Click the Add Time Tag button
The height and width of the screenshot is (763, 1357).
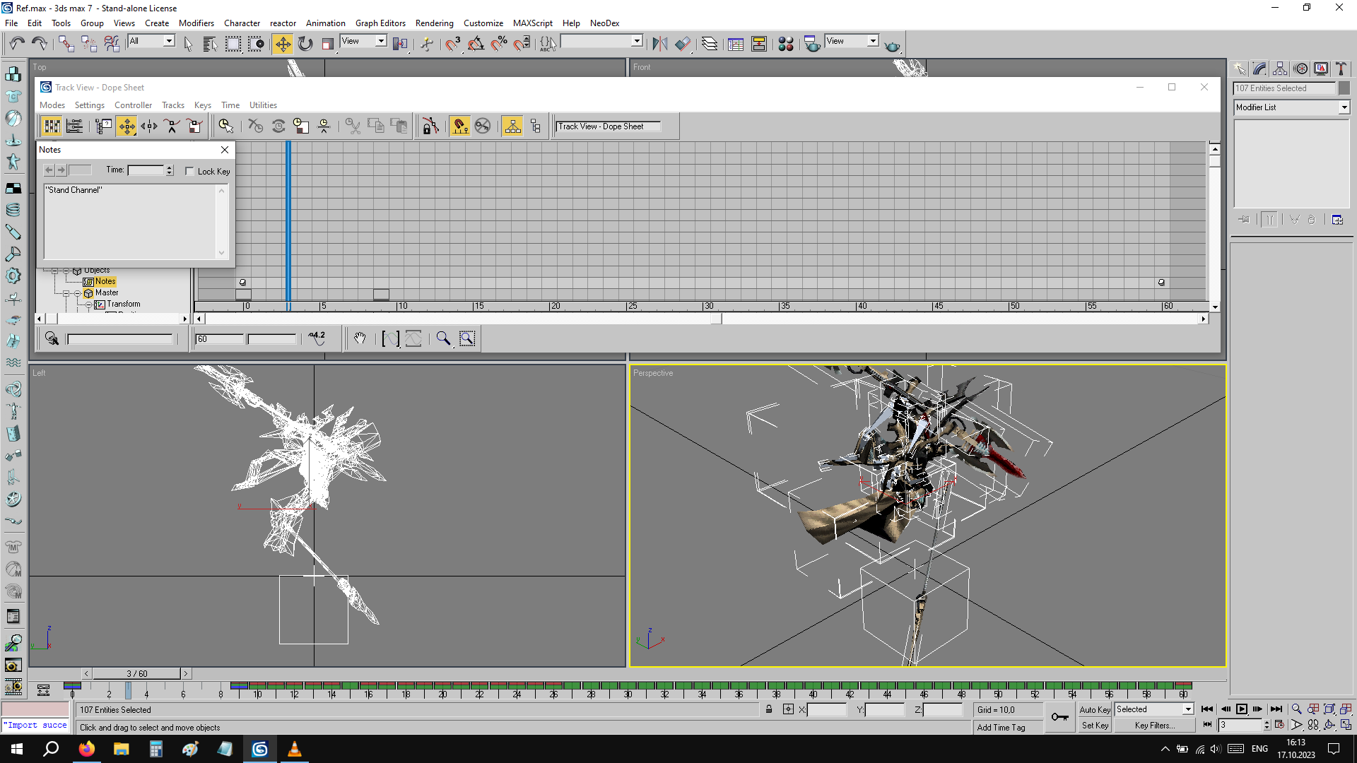point(1001,727)
